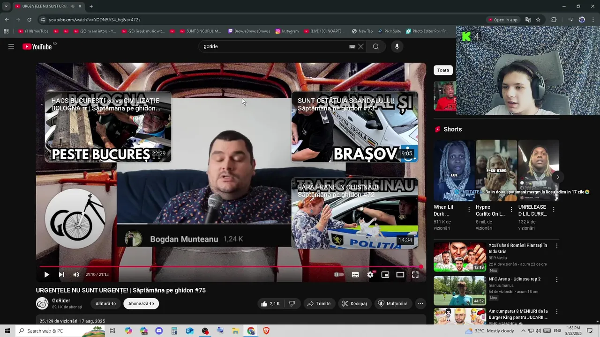Open menu for 'YouTuberi Români Plantați' video

557,246
